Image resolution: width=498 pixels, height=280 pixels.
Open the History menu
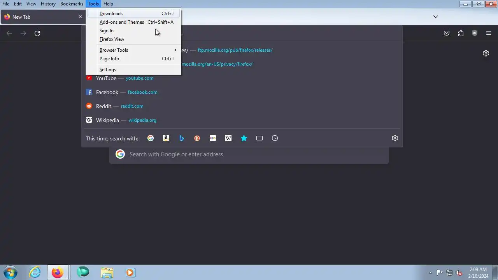(48, 4)
